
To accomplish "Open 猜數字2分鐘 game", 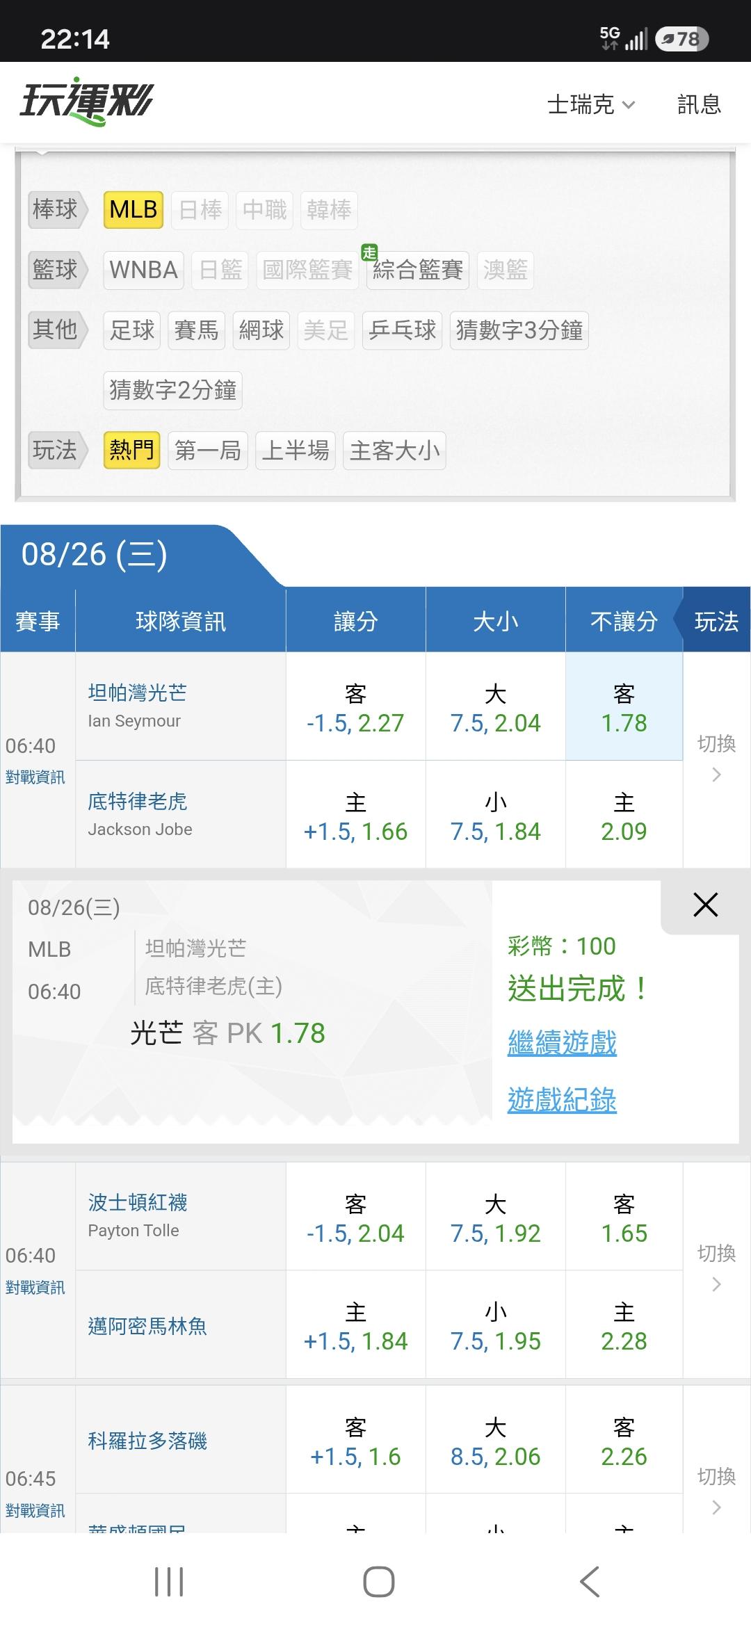I will [172, 390].
